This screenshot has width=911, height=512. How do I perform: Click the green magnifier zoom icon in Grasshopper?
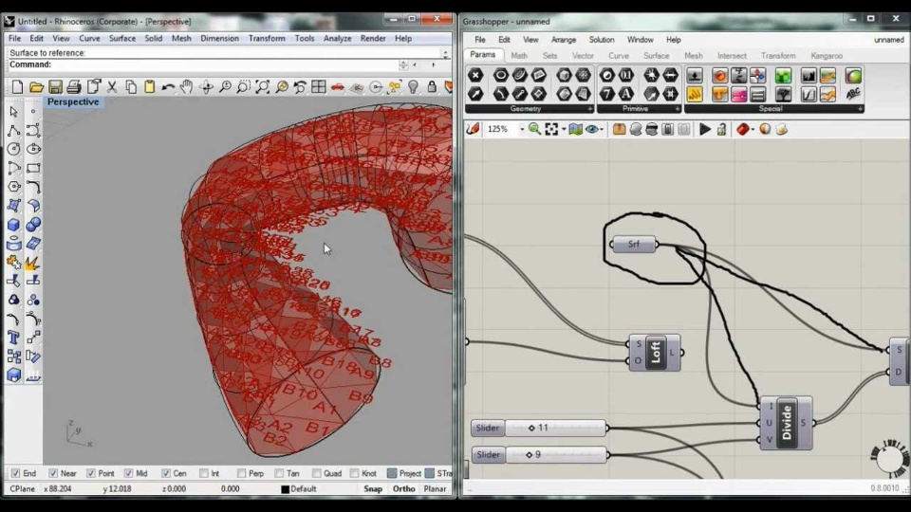tap(534, 129)
